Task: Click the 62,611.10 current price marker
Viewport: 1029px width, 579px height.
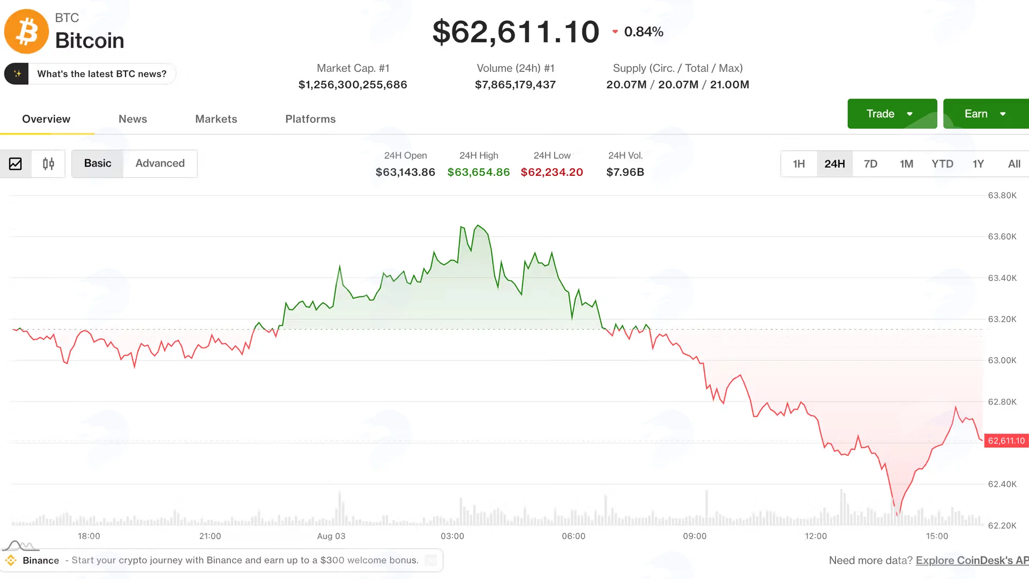Action: click(1006, 441)
